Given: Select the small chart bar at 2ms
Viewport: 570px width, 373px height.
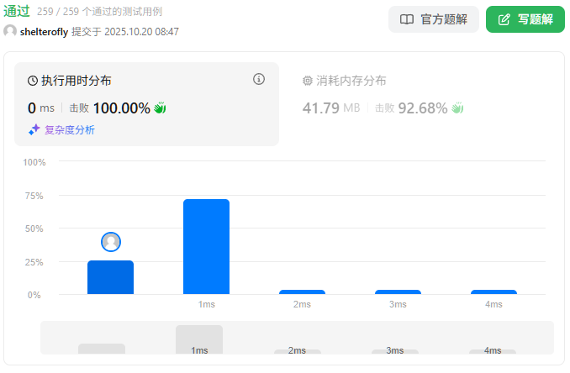Looking at the screenshot, I should (x=302, y=292).
